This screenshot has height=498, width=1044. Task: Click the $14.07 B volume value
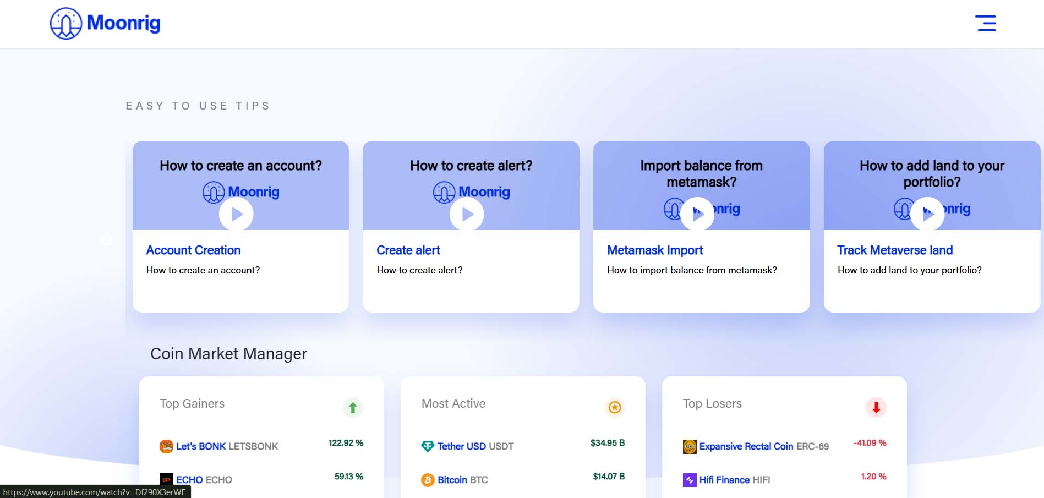point(609,477)
